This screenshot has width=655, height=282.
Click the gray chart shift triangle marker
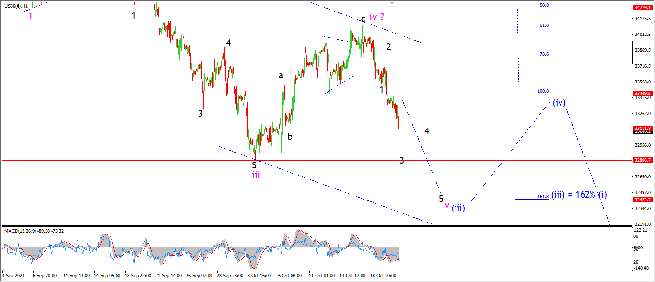point(392,3)
